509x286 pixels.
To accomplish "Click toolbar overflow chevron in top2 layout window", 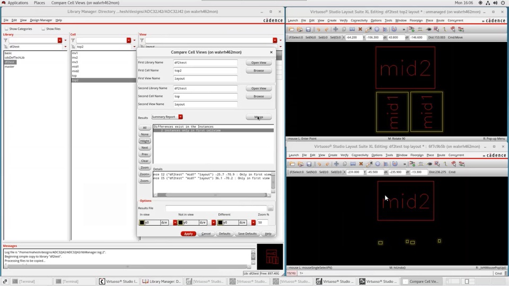I will coord(404,30).
